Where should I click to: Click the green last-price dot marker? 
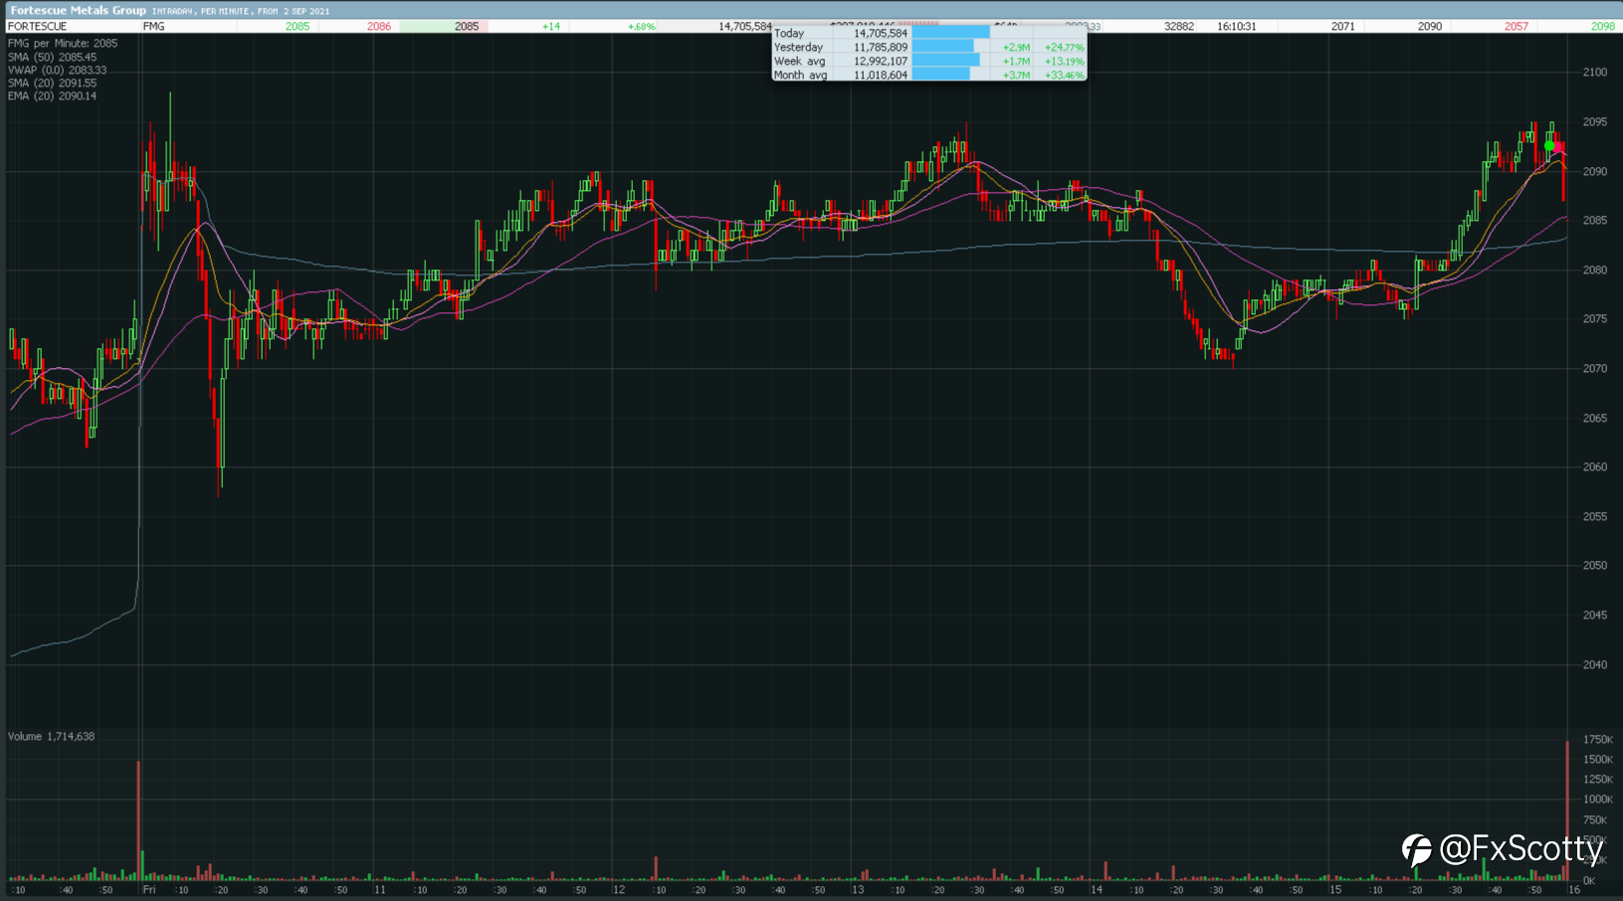pyautogui.click(x=1549, y=146)
